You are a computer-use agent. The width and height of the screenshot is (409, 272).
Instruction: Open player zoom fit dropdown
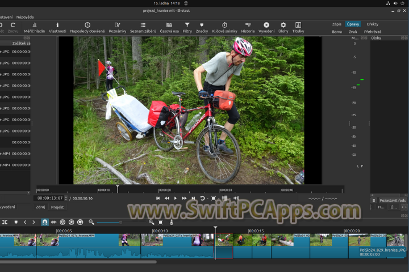[x=214, y=198]
